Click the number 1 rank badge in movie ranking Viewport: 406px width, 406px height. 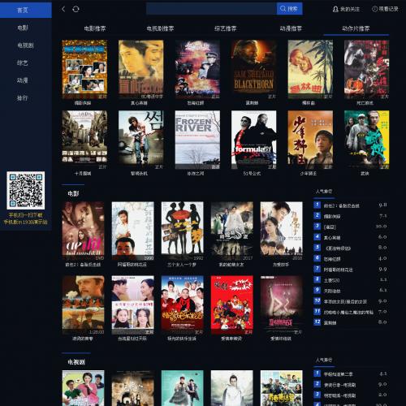tap(317, 205)
